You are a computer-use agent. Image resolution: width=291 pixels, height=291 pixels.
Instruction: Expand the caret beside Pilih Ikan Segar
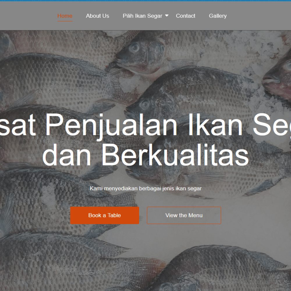(167, 16)
